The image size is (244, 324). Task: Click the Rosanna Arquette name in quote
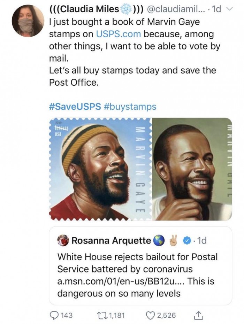111,241
